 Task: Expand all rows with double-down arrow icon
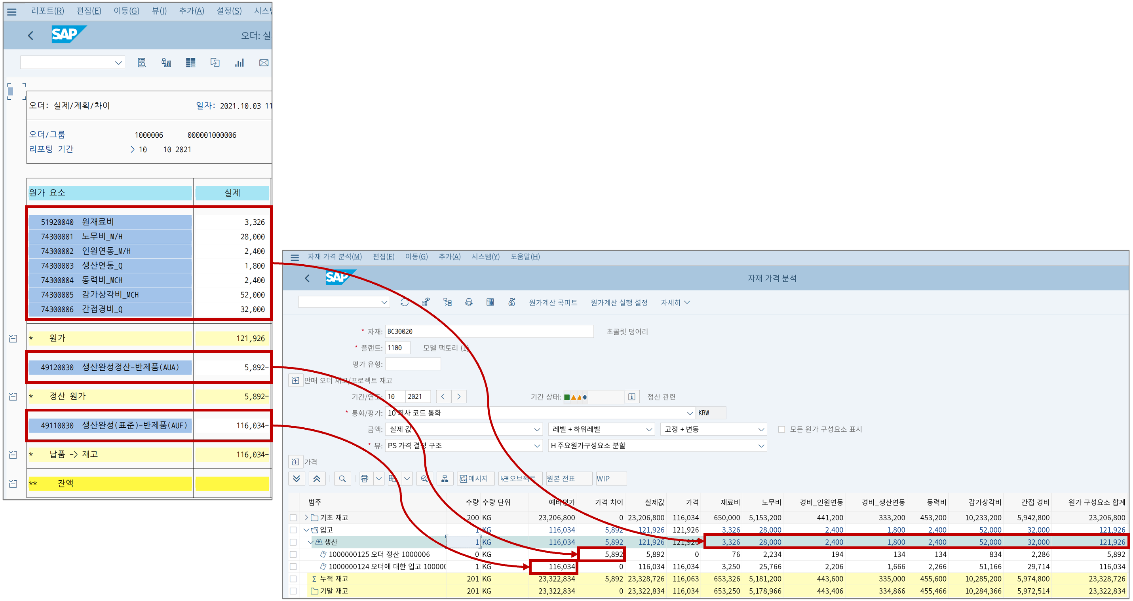(x=297, y=478)
